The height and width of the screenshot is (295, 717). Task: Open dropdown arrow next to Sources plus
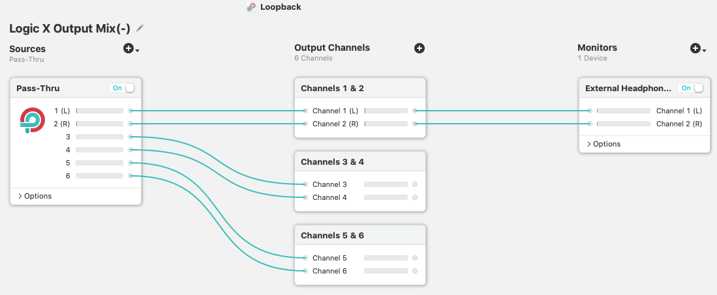[x=138, y=50]
